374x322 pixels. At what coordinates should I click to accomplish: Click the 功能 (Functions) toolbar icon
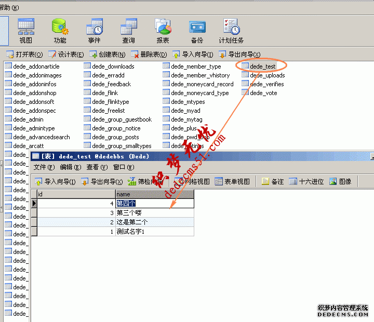[60, 30]
